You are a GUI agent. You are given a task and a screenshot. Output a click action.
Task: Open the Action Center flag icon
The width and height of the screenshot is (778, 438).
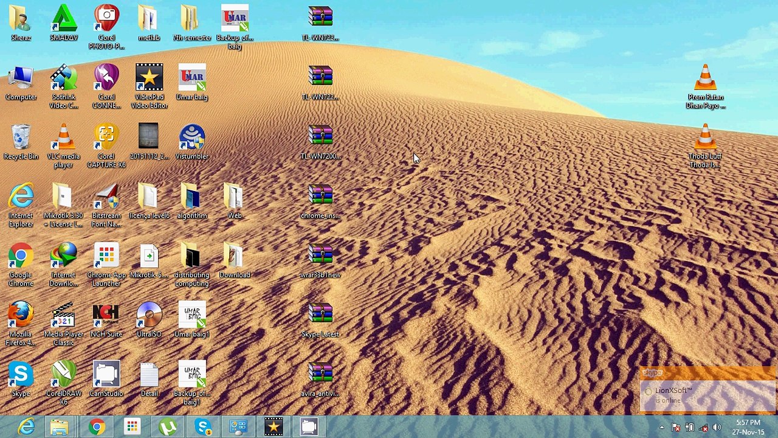675,428
